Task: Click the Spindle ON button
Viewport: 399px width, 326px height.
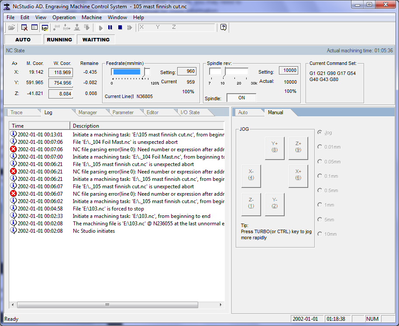Action: point(241,98)
